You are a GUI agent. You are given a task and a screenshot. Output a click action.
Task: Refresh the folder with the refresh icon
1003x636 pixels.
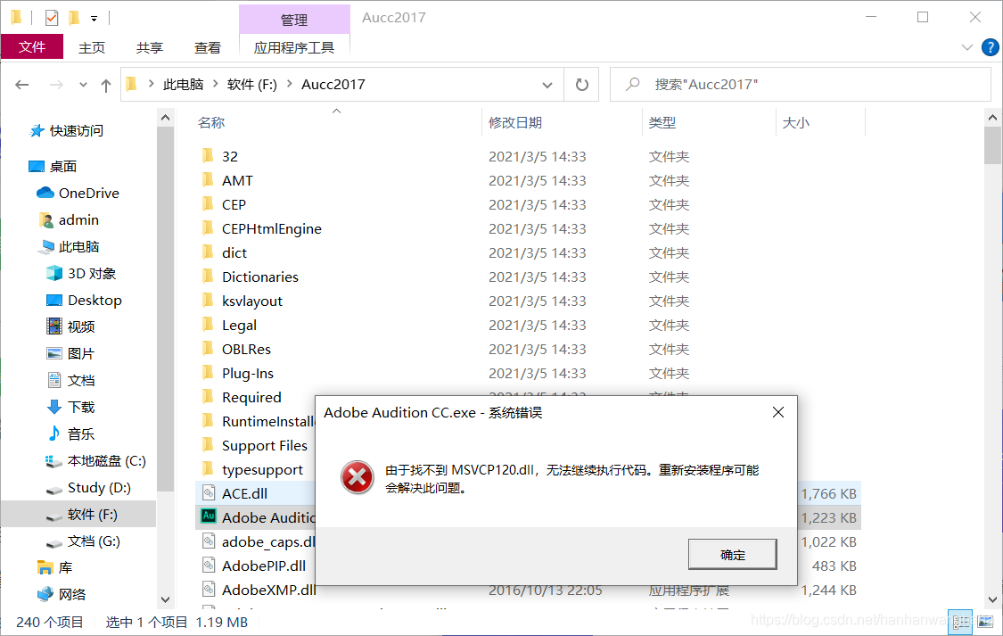click(x=580, y=84)
